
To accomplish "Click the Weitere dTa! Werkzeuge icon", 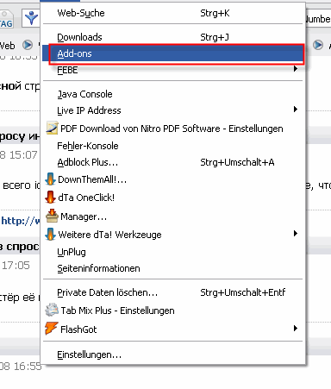I will coord(50,234).
